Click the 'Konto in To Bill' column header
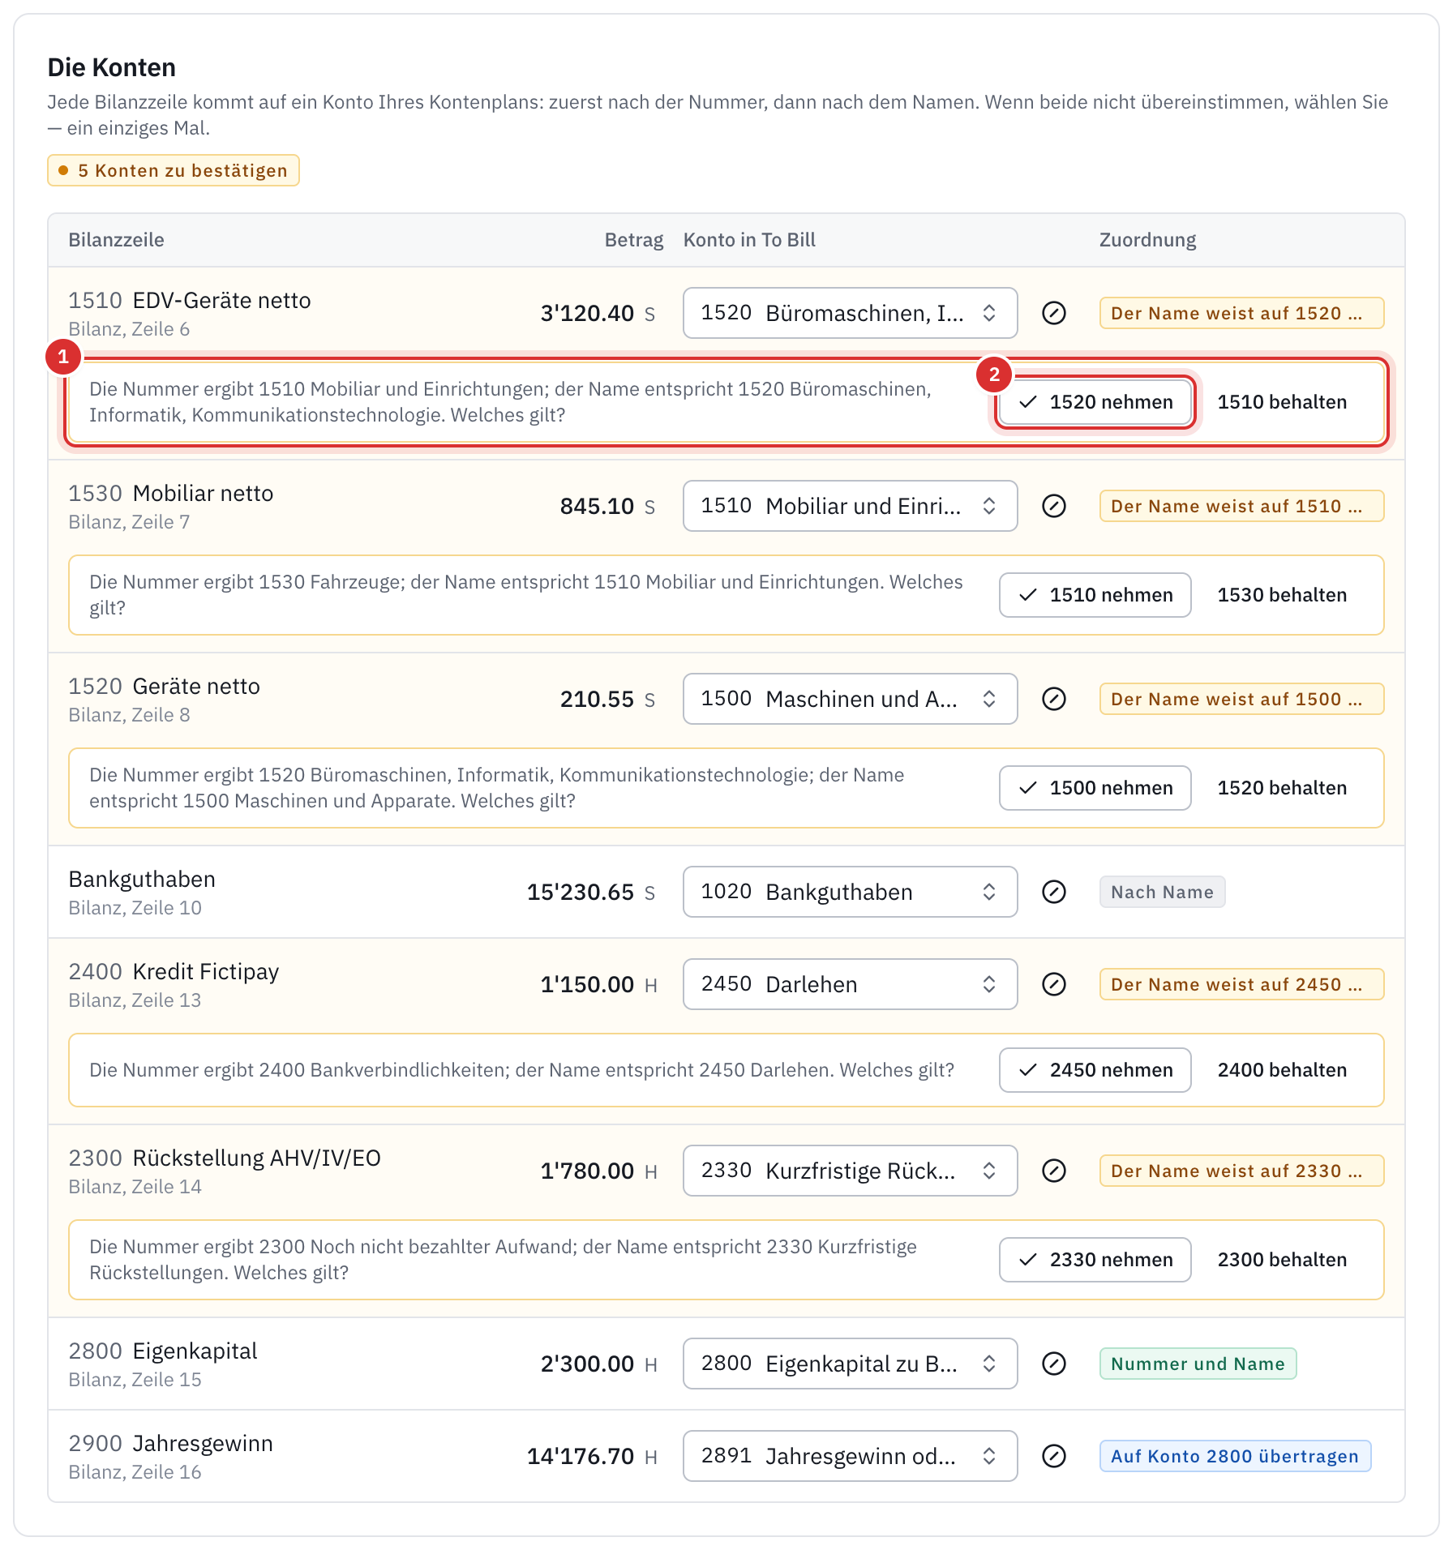 pos(749,240)
